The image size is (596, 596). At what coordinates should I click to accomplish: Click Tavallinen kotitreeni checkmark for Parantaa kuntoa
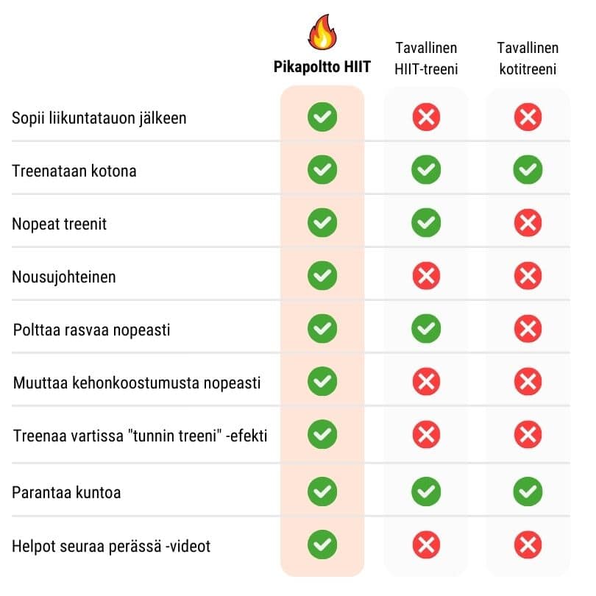click(x=528, y=492)
